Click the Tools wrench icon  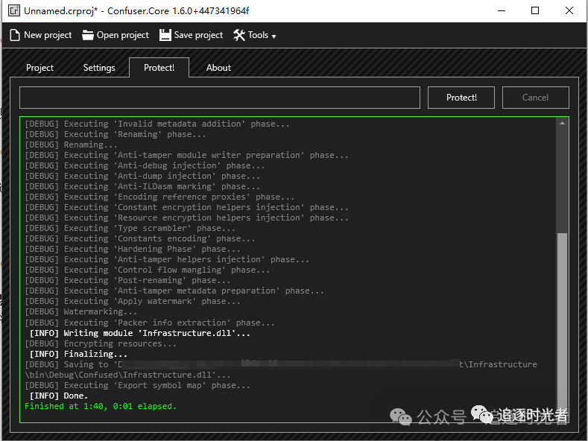(239, 35)
